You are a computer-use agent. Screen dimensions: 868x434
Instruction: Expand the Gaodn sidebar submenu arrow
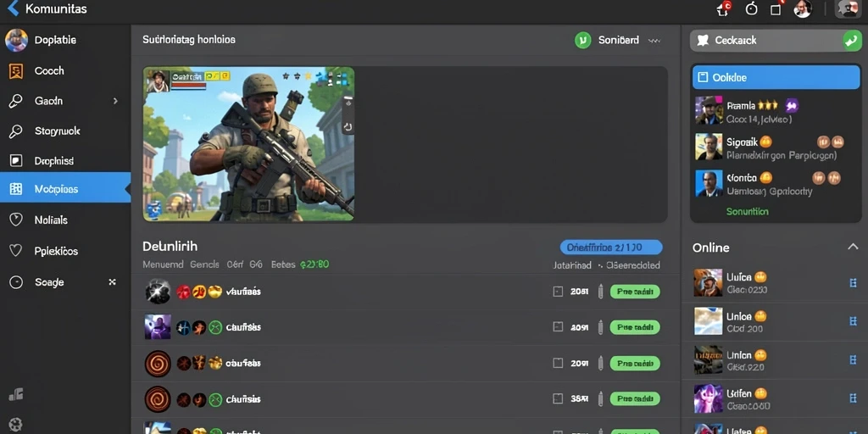[115, 102]
